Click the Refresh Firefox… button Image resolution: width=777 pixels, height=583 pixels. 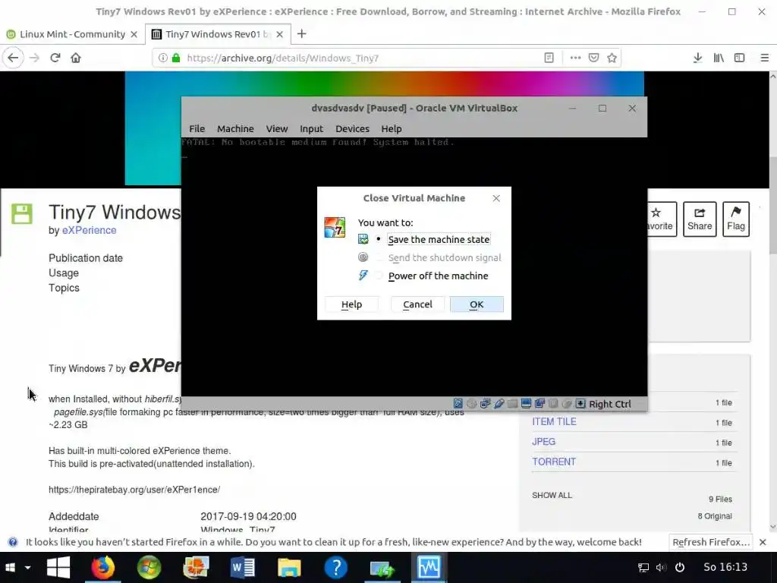(x=710, y=542)
